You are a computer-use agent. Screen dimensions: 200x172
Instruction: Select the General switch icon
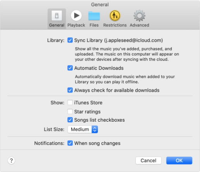[x=57, y=15]
